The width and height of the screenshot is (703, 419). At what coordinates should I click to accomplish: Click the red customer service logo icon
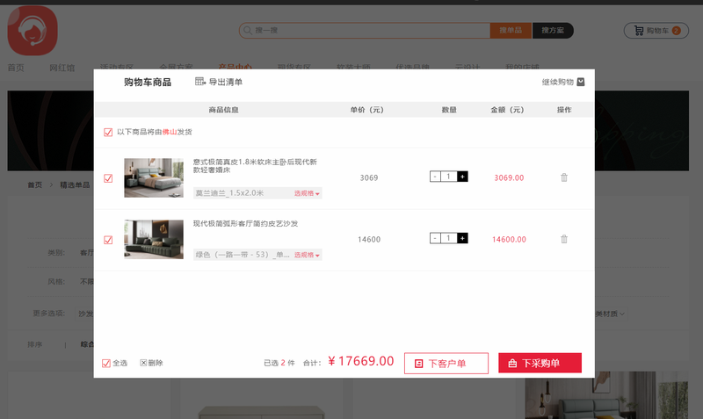click(33, 31)
